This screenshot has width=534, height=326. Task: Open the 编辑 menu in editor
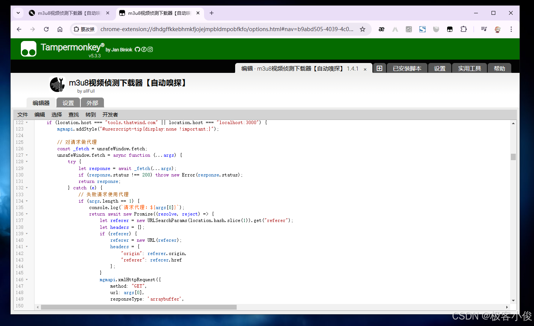tap(40, 115)
